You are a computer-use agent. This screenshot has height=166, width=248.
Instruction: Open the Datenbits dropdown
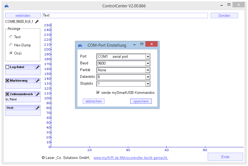click(148, 77)
